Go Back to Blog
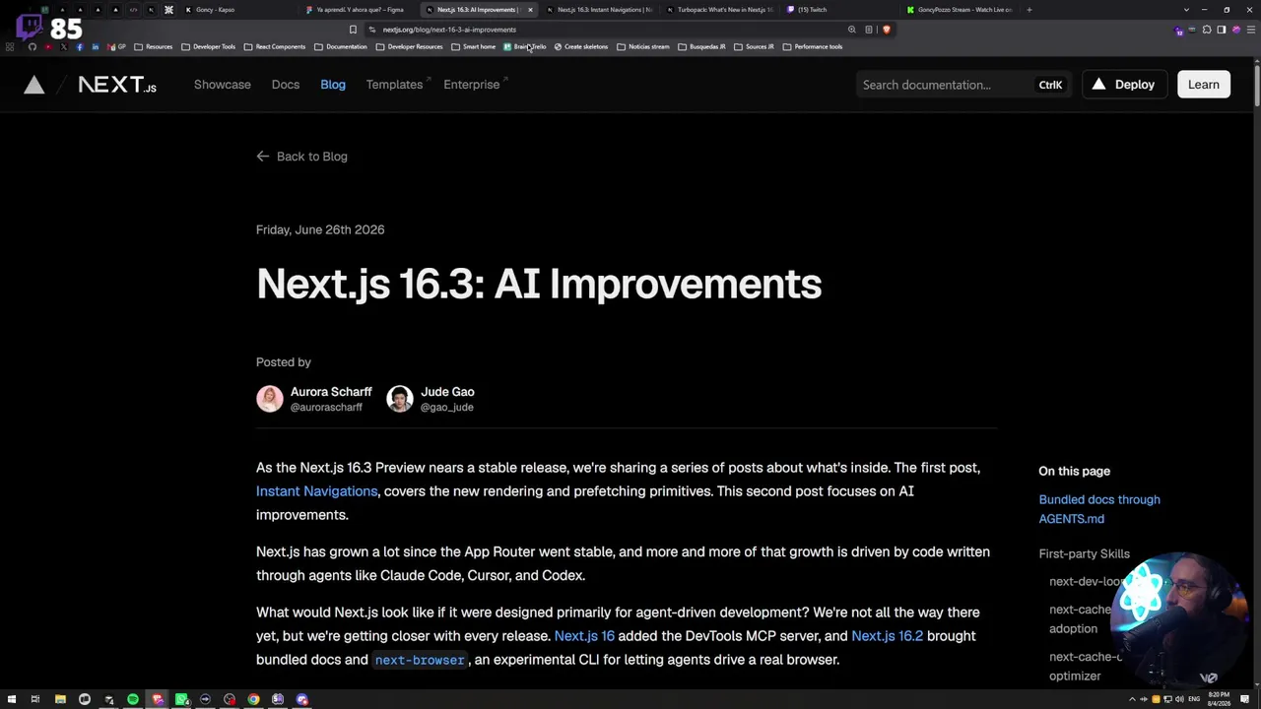 301,157
